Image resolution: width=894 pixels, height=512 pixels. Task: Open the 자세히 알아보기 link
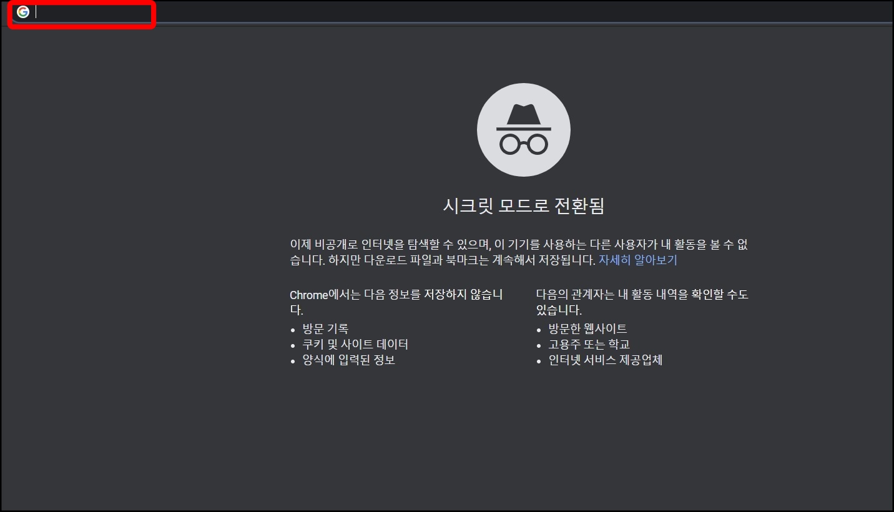pos(638,260)
